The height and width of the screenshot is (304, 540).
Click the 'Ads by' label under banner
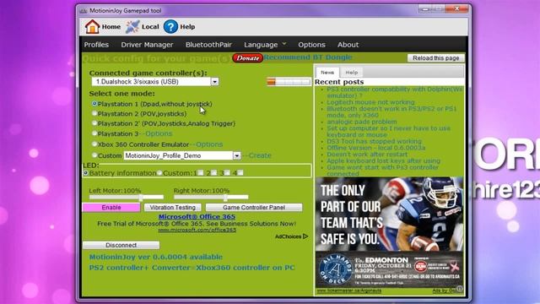pyautogui.click(x=444, y=290)
